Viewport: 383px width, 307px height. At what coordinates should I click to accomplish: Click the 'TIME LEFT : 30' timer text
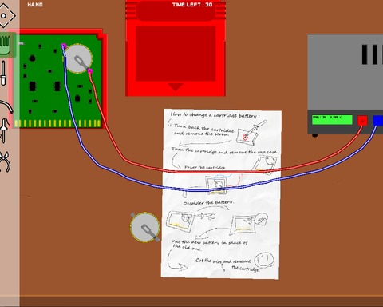192,5
